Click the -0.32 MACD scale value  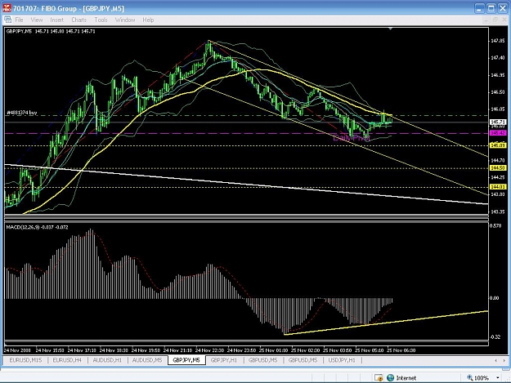pyautogui.click(x=495, y=336)
